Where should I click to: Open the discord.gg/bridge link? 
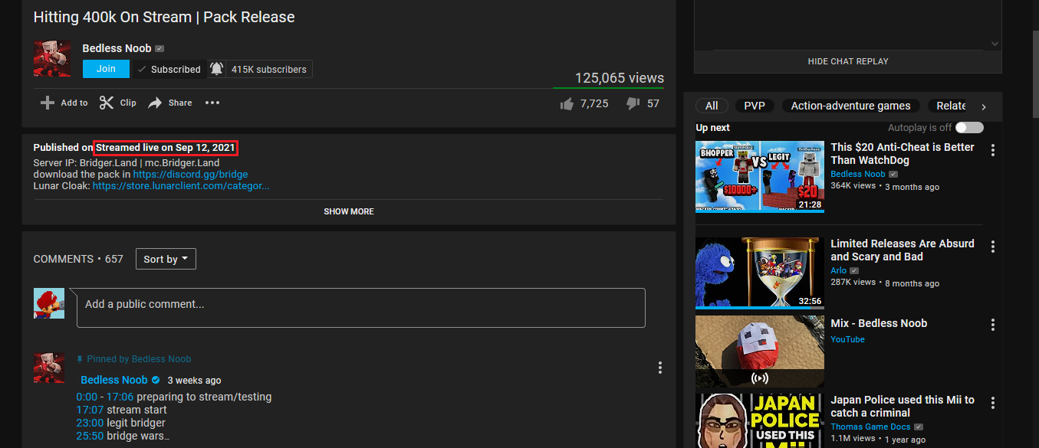pyautogui.click(x=190, y=174)
